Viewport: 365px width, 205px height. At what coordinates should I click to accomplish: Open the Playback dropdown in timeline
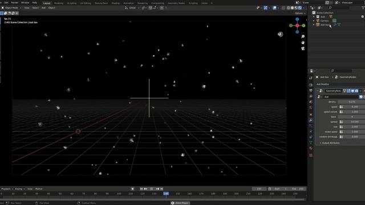pyautogui.click(x=7, y=189)
